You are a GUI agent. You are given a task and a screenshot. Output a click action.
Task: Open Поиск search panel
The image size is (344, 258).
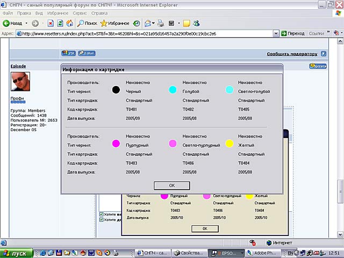87,23
